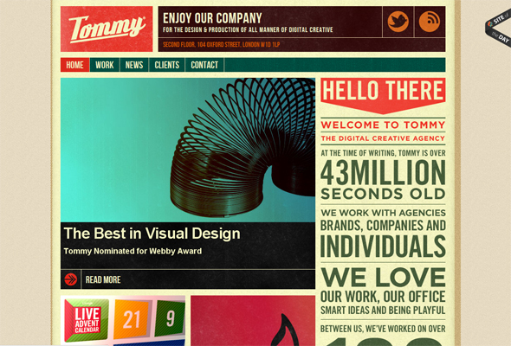511x346 pixels.
Task: Click Tommy Nominated for Webby Award text
Action: pos(133,251)
